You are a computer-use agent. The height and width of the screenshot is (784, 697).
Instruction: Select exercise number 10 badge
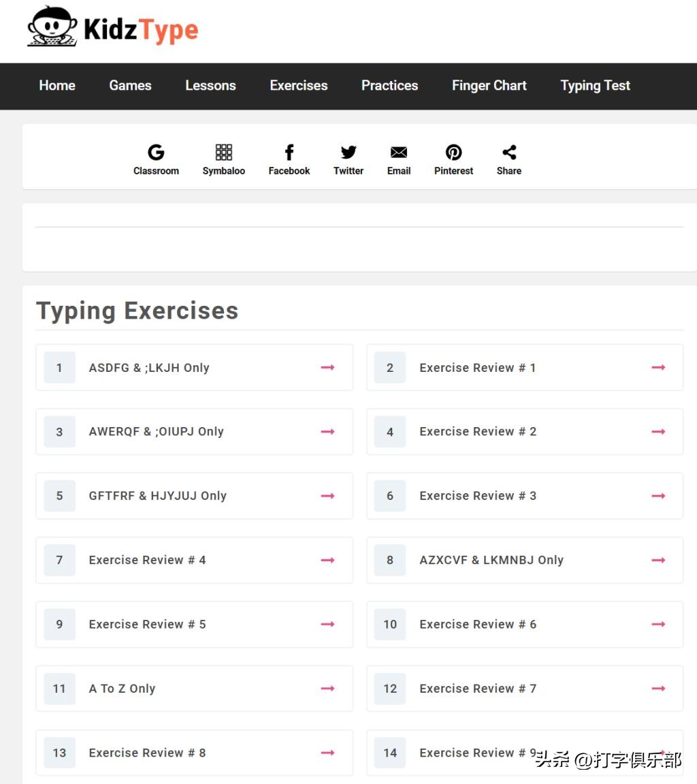coord(390,625)
